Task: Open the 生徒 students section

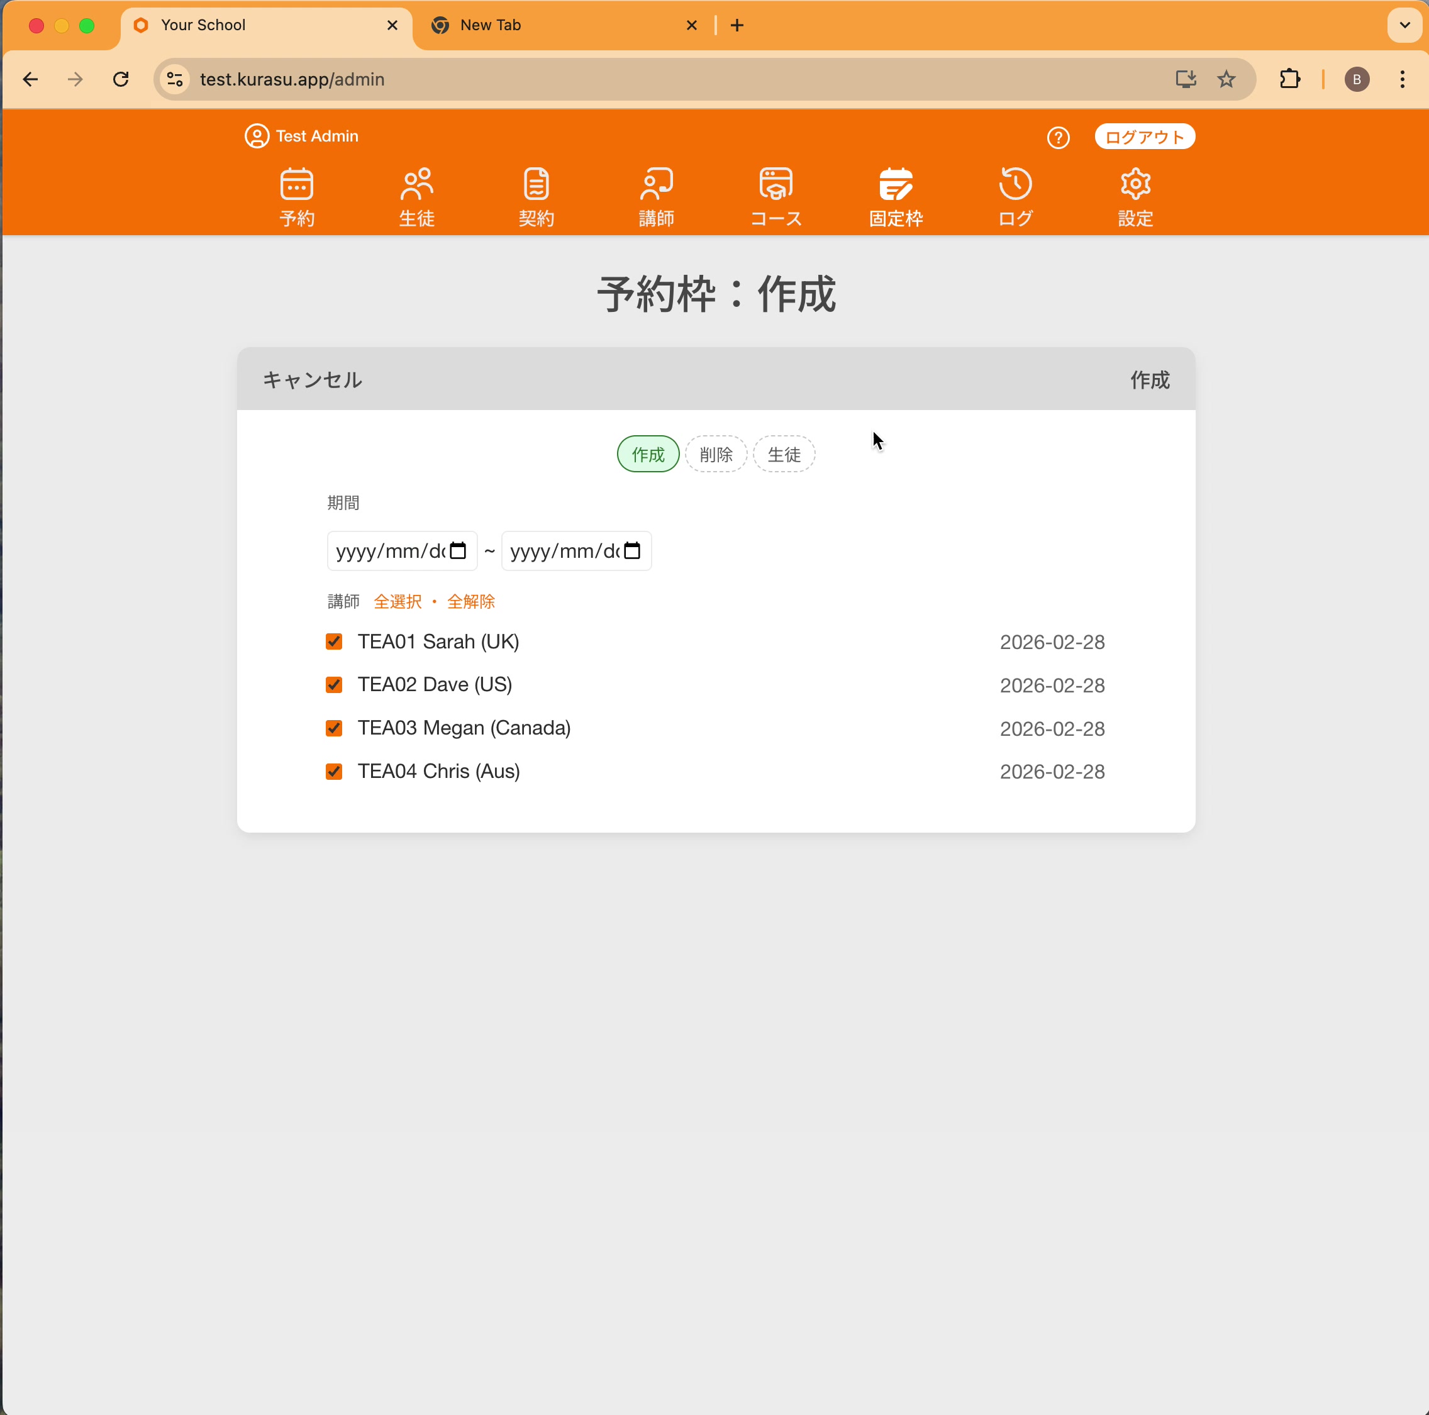Action: [x=416, y=196]
